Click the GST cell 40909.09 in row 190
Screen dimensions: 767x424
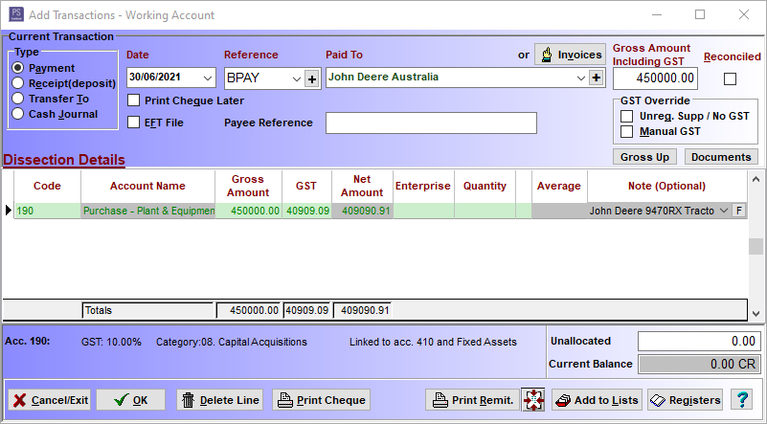307,211
